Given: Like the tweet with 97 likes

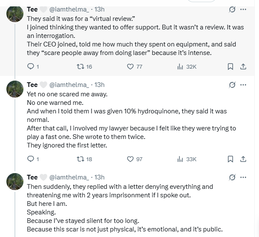Looking at the screenshot, I should click(131, 159).
